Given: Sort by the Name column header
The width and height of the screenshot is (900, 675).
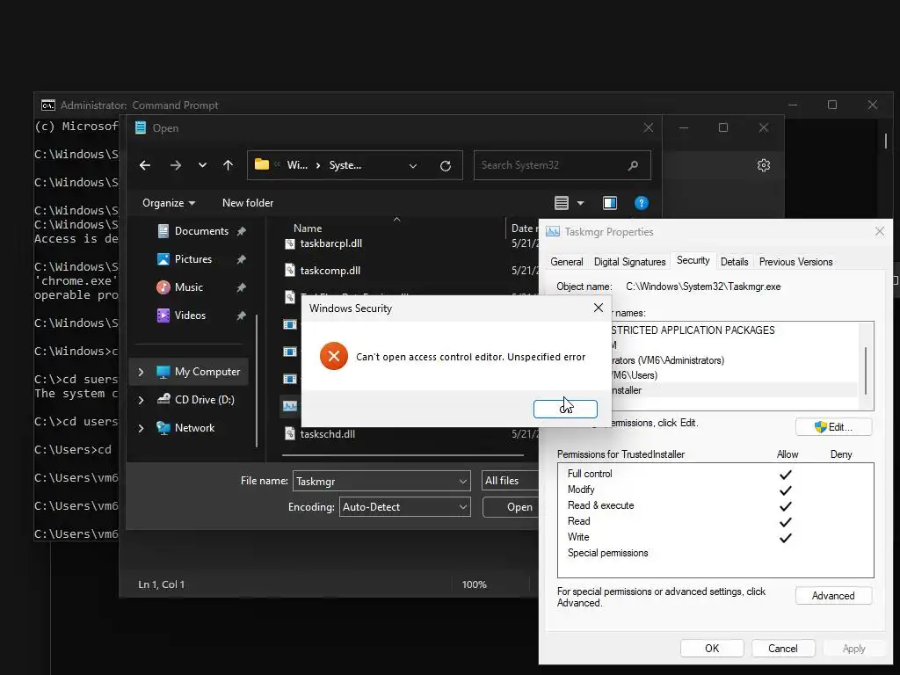Looking at the screenshot, I should [x=308, y=229].
